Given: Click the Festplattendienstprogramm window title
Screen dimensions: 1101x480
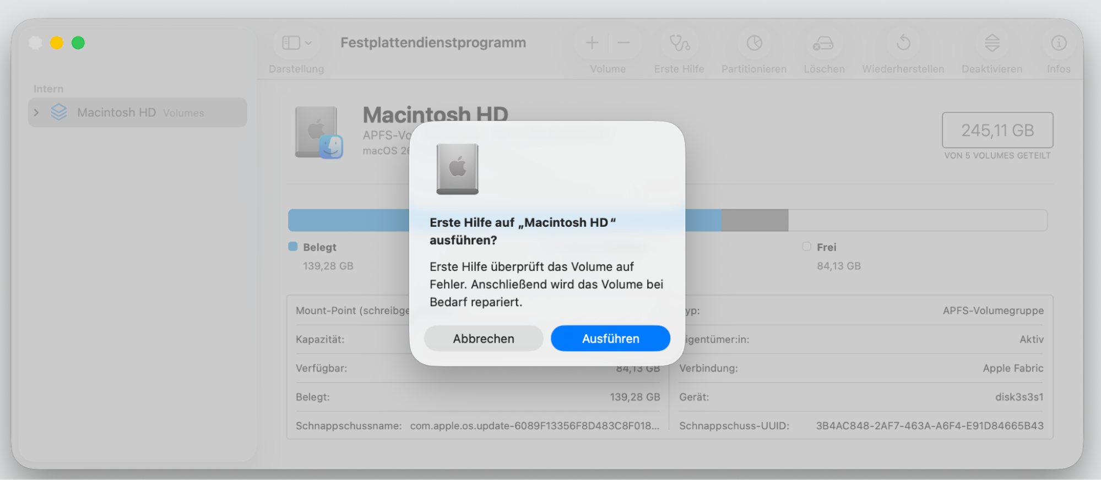Looking at the screenshot, I should tap(433, 42).
